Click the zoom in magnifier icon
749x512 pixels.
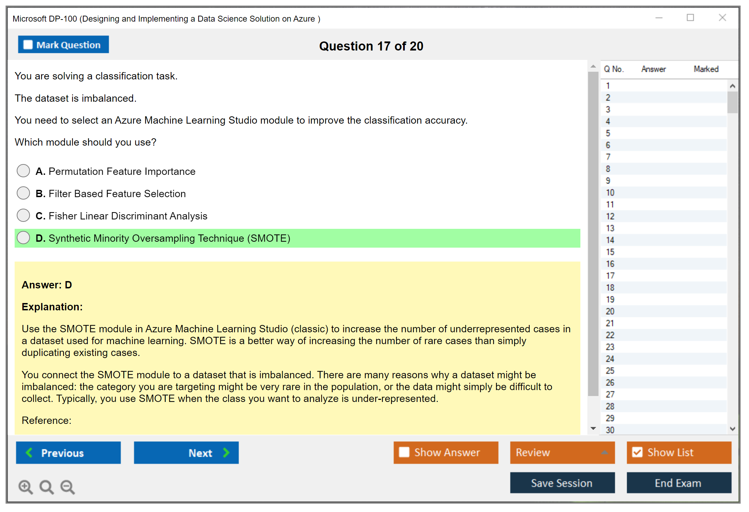25,487
